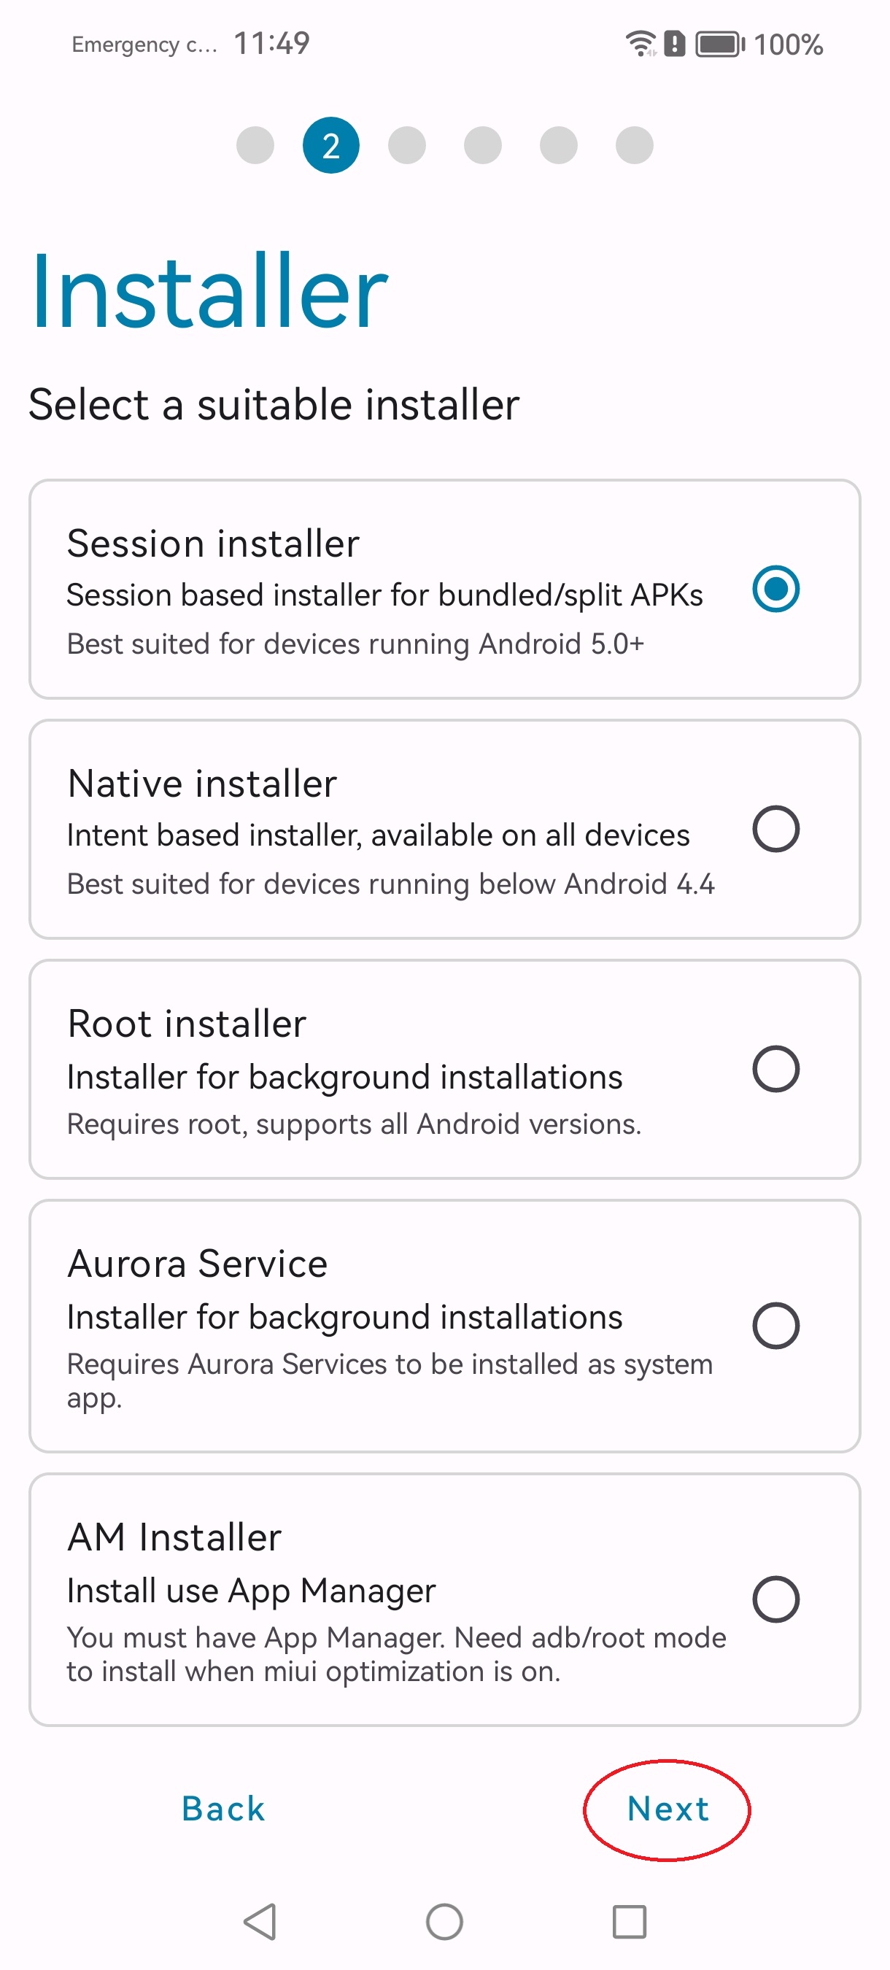Tap the Android home circle icon
The width and height of the screenshot is (890, 1970).
(444, 1921)
